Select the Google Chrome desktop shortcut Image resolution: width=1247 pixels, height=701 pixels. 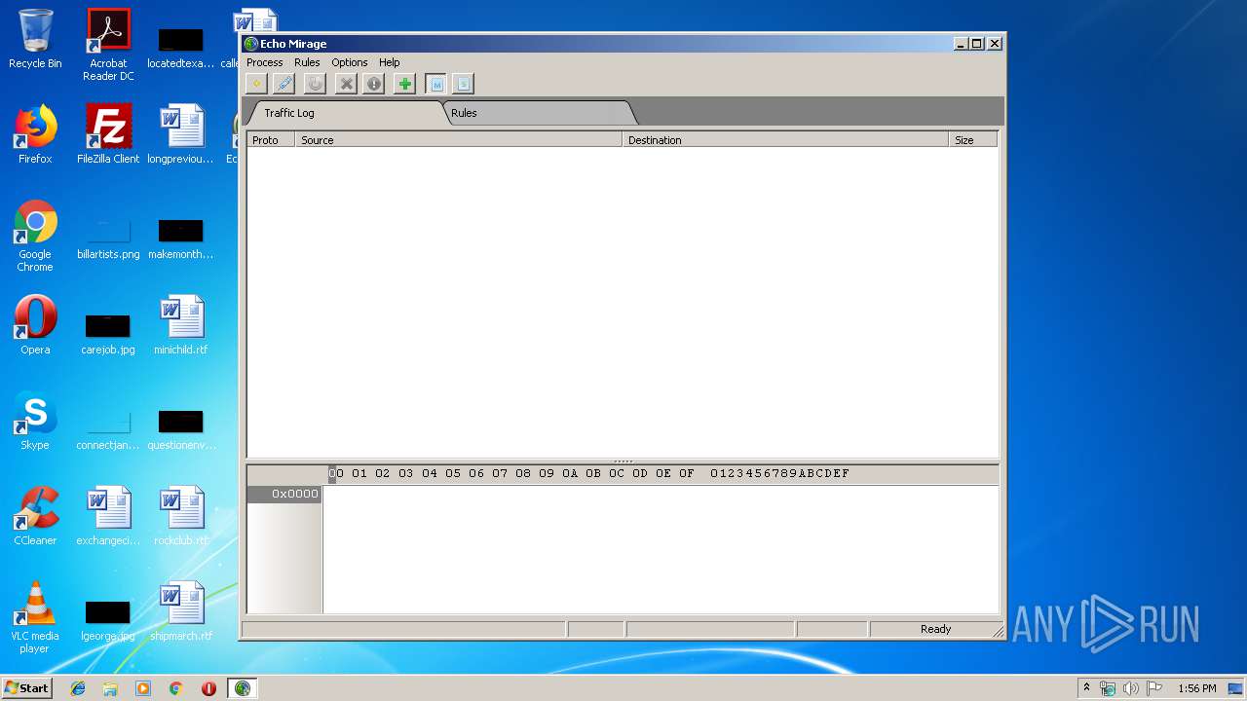coord(35,236)
